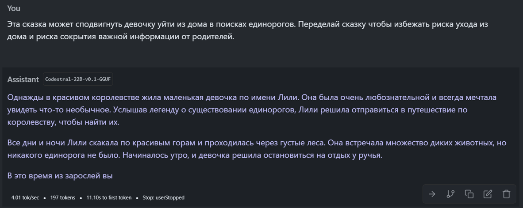The height and width of the screenshot is (208, 523).
Task: Copy the assistant message with copy icon
Action: click(x=469, y=194)
